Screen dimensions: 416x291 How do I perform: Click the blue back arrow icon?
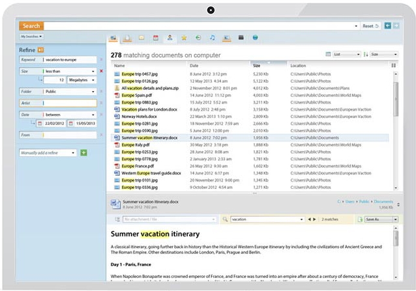387,25
